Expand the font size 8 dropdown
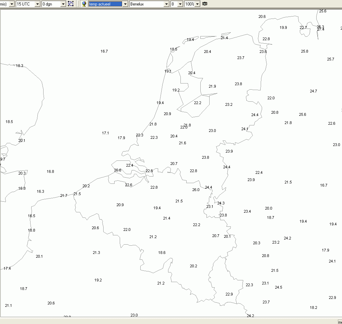The width and height of the screenshot is (342, 324). (180, 4)
